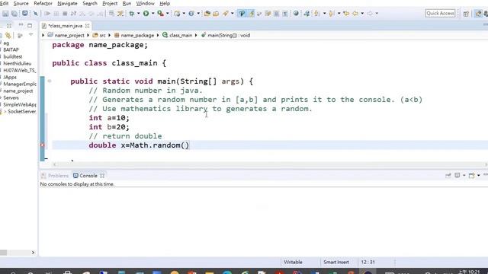Click the red error marker beside the Math.random line

[x=43, y=145]
